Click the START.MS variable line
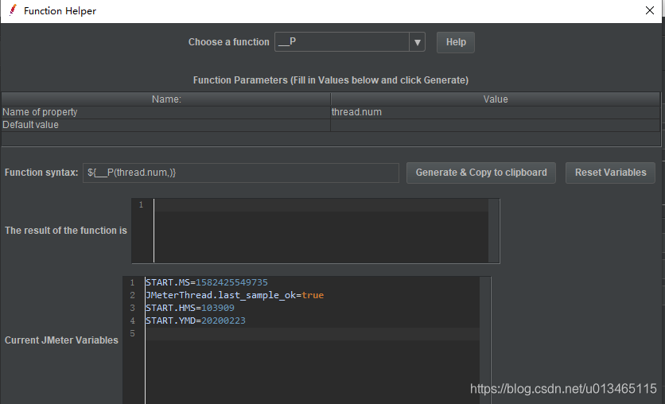 point(207,282)
